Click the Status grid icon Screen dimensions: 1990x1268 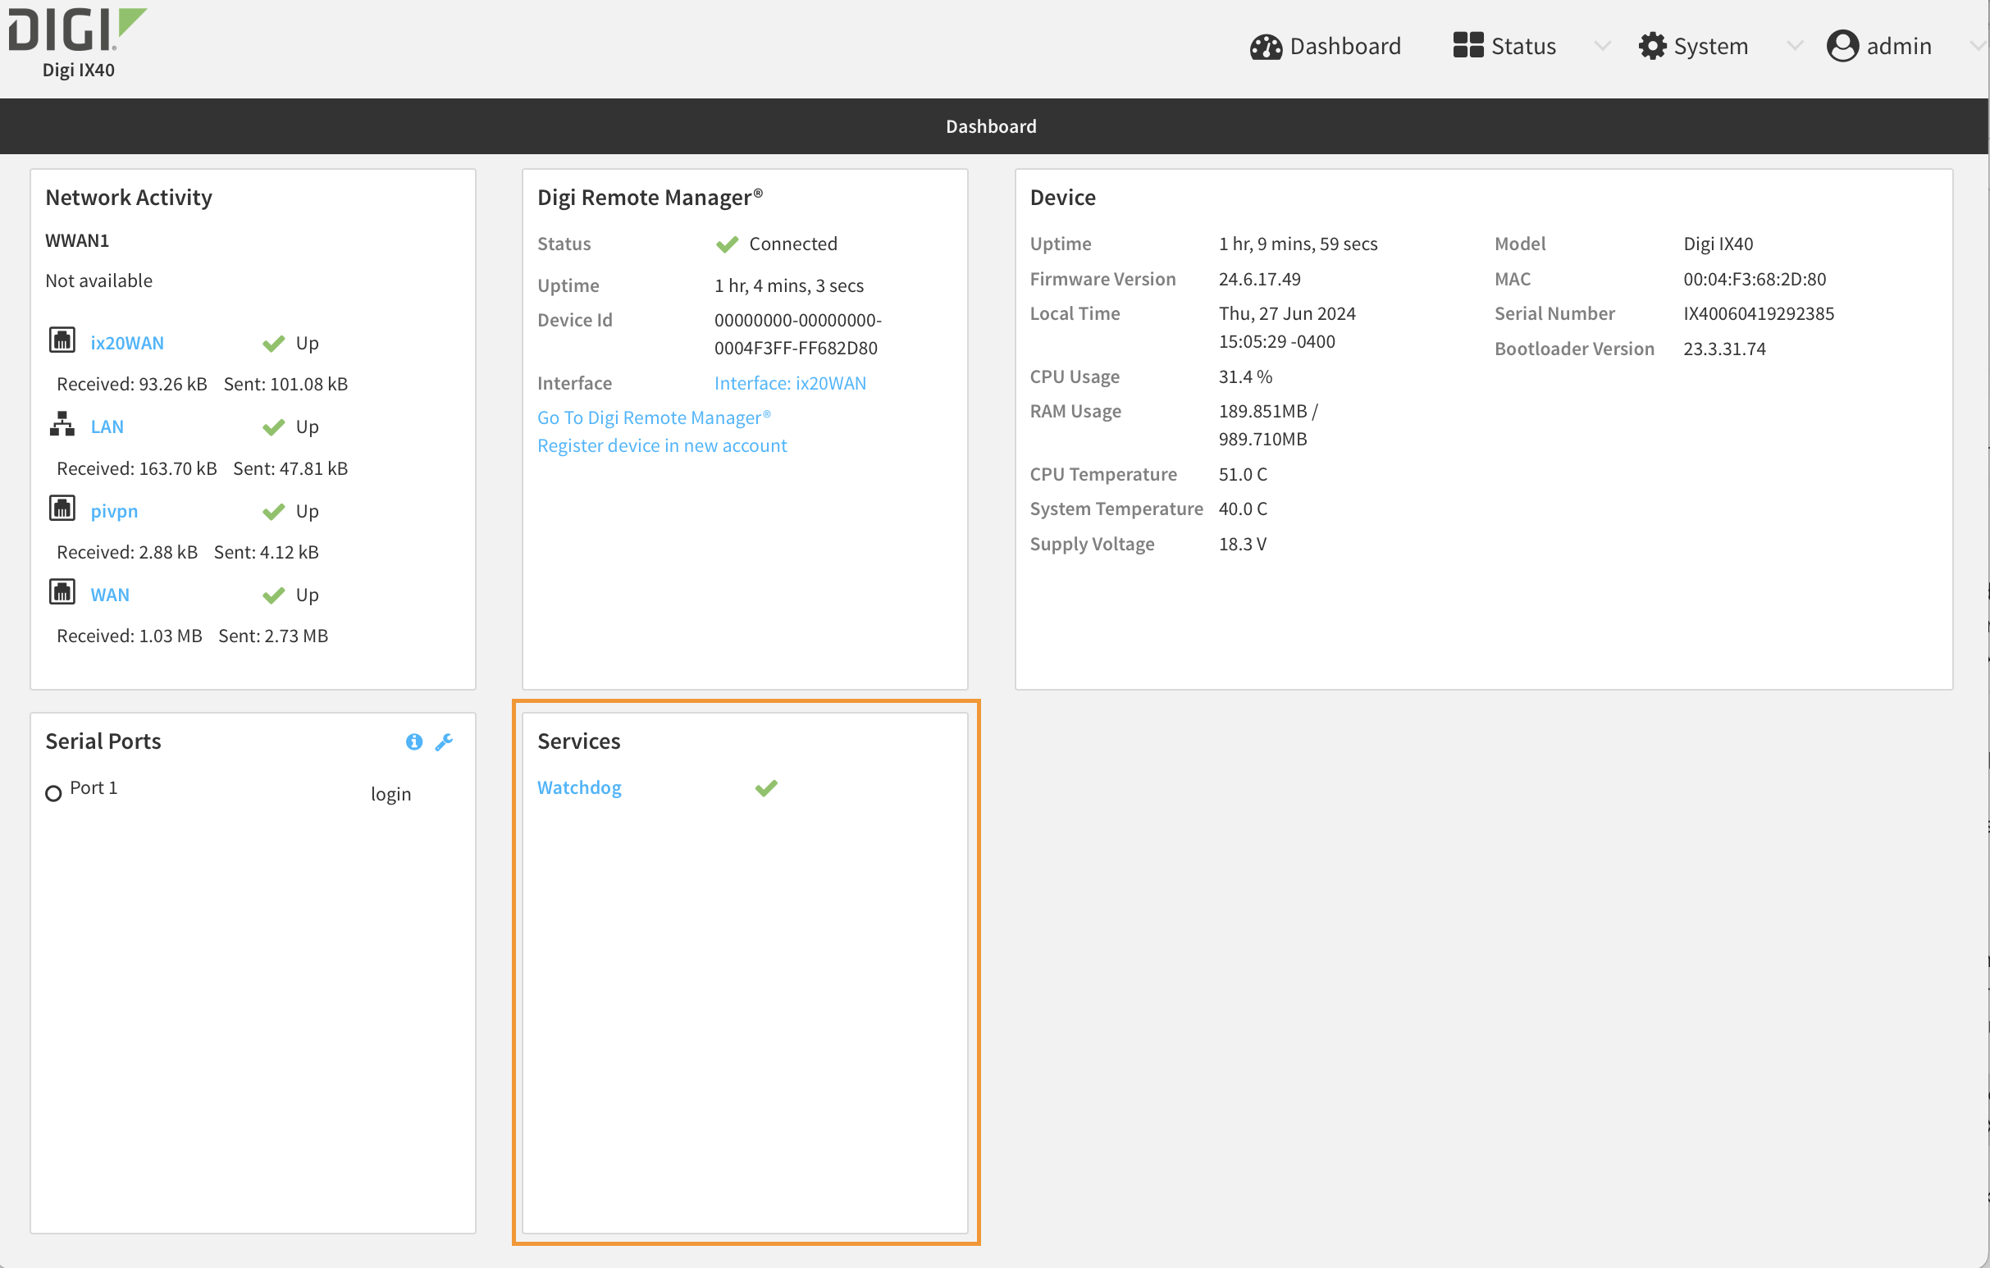point(1467,45)
